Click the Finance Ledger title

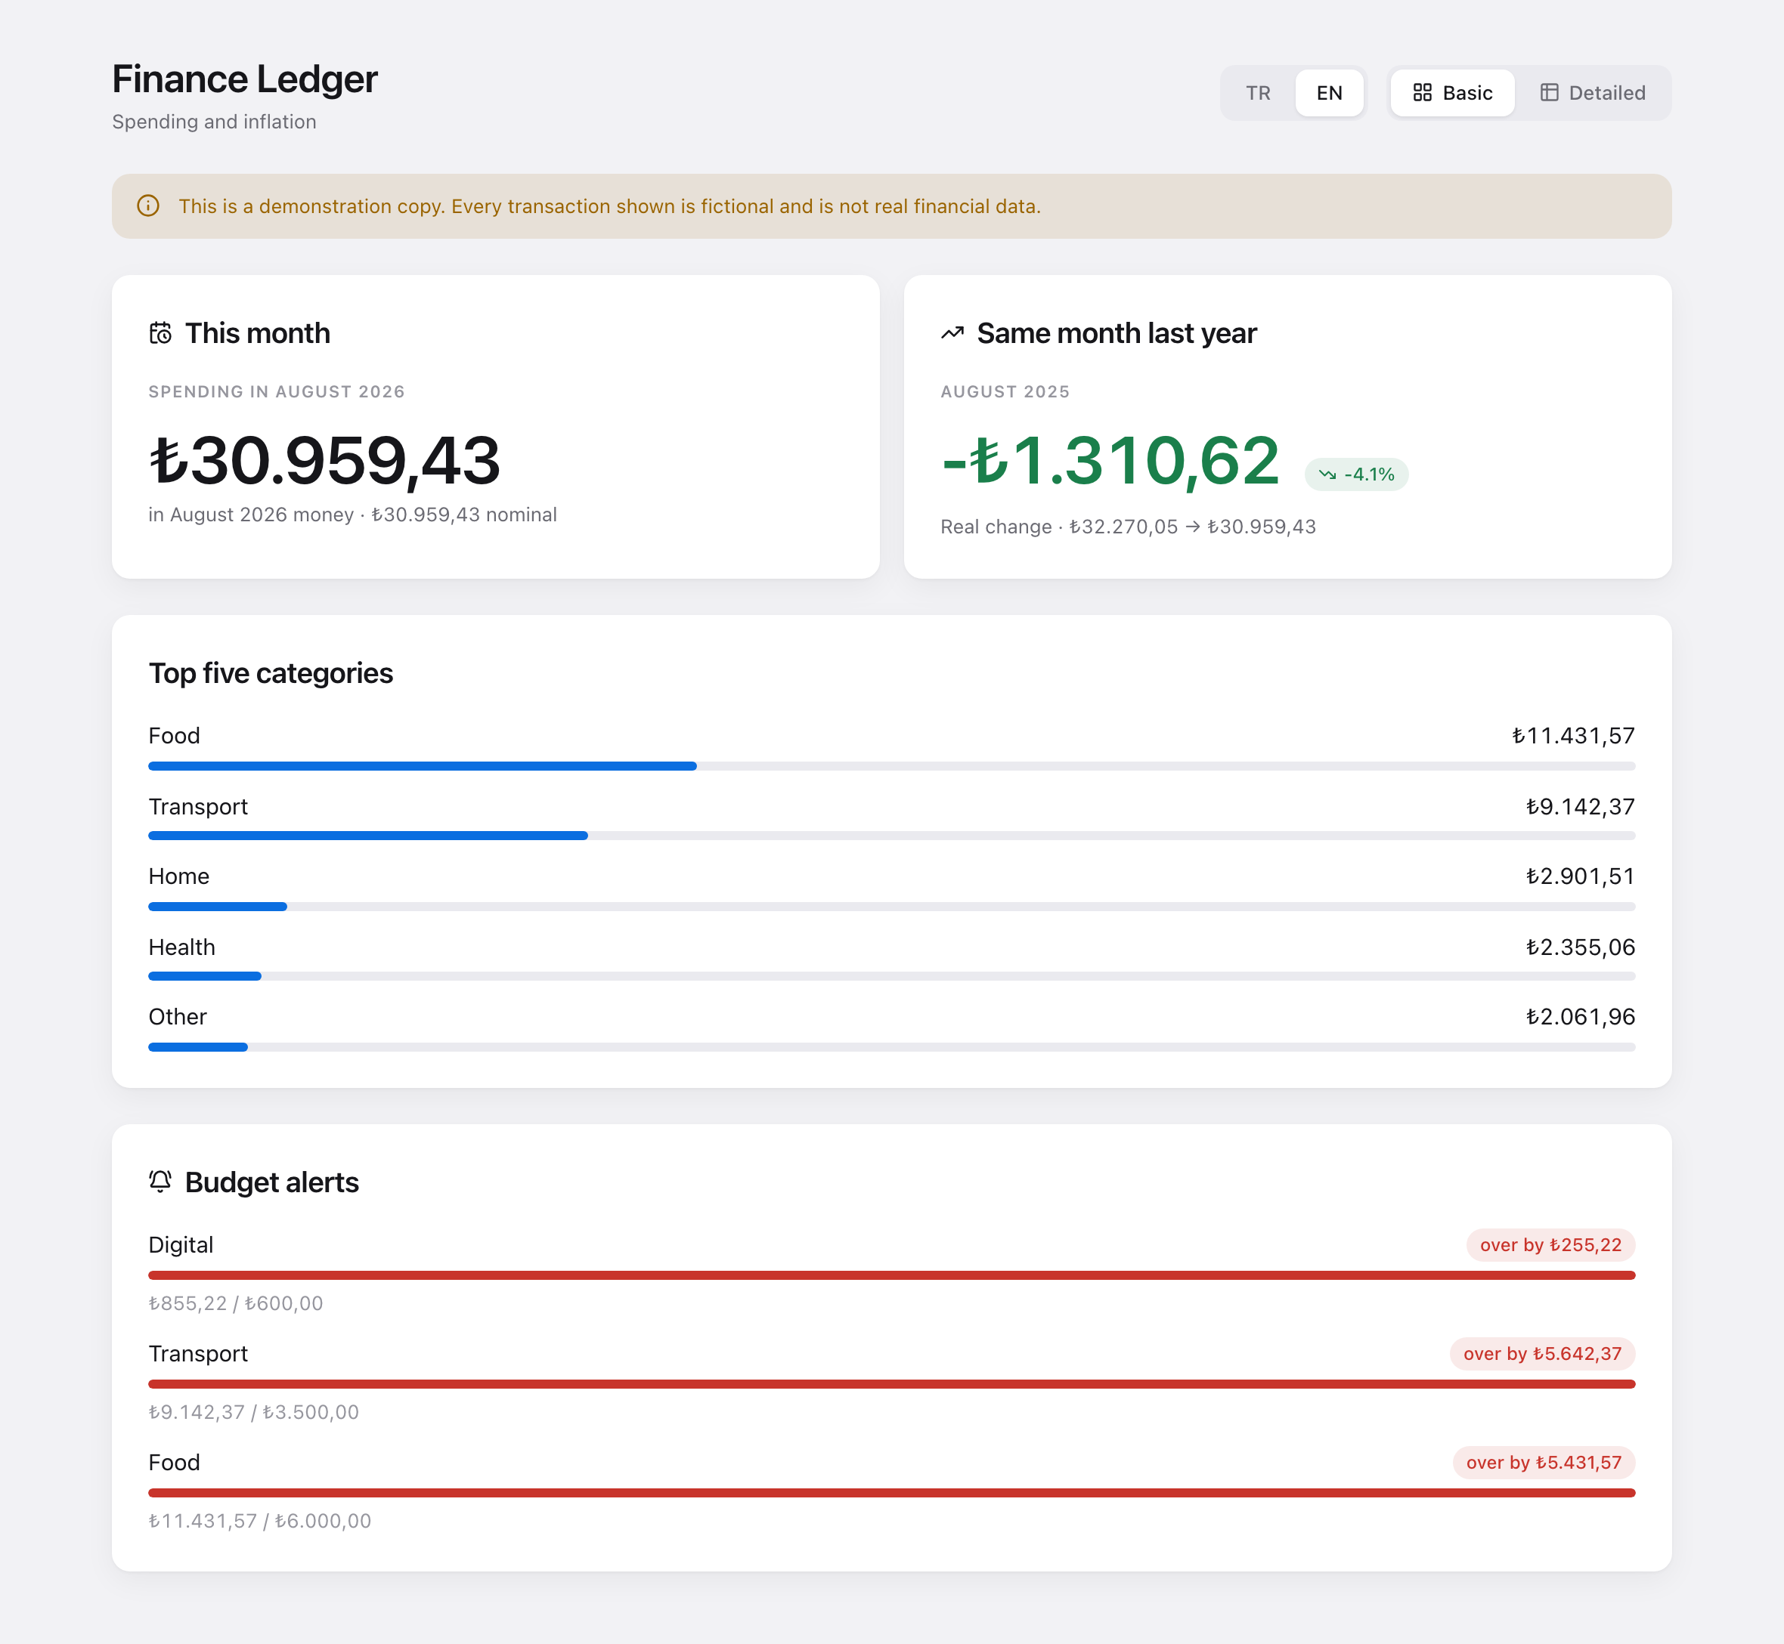click(245, 79)
